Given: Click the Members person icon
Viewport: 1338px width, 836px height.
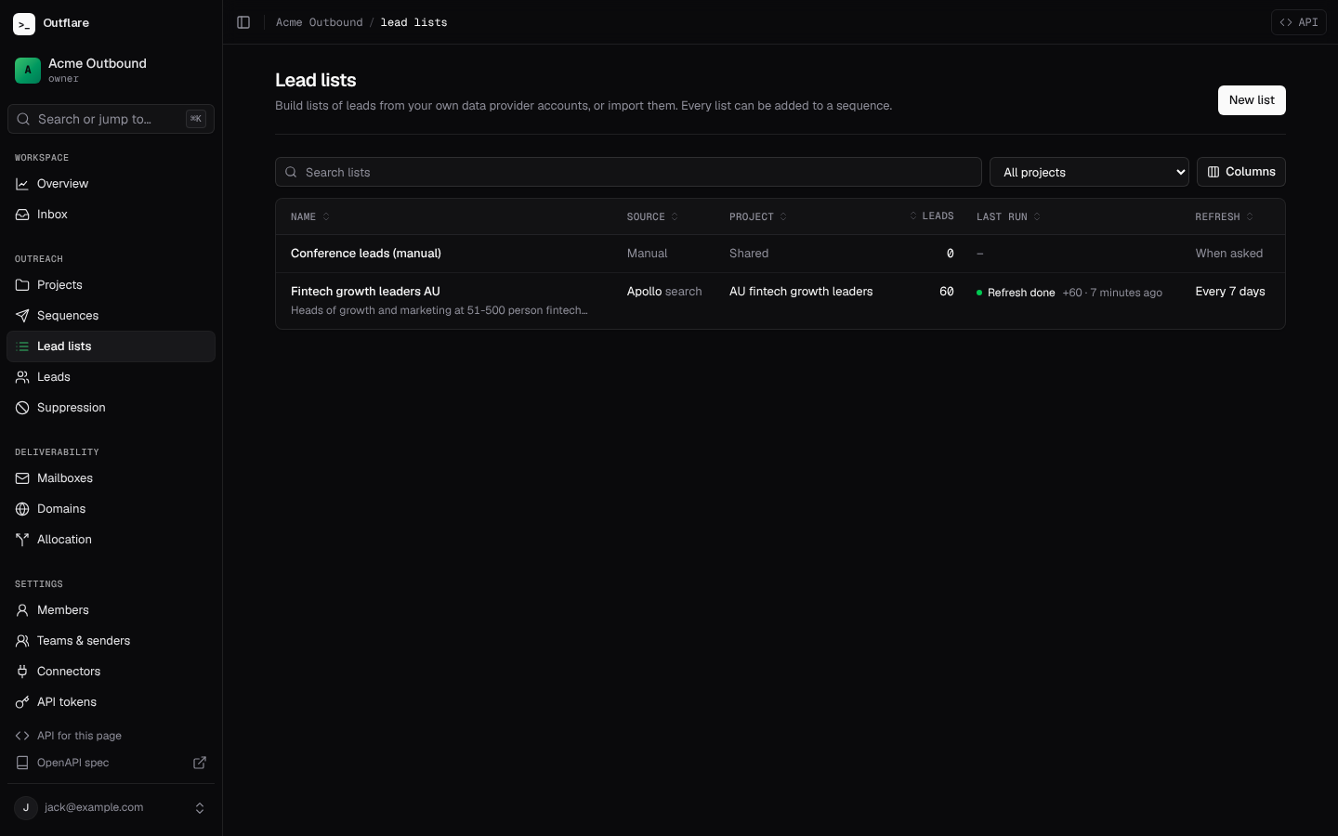Looking at the screenshot, I should [x=22, y=610].
